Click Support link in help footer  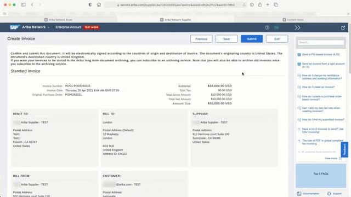pyautogui.click(x=337, y=193)
